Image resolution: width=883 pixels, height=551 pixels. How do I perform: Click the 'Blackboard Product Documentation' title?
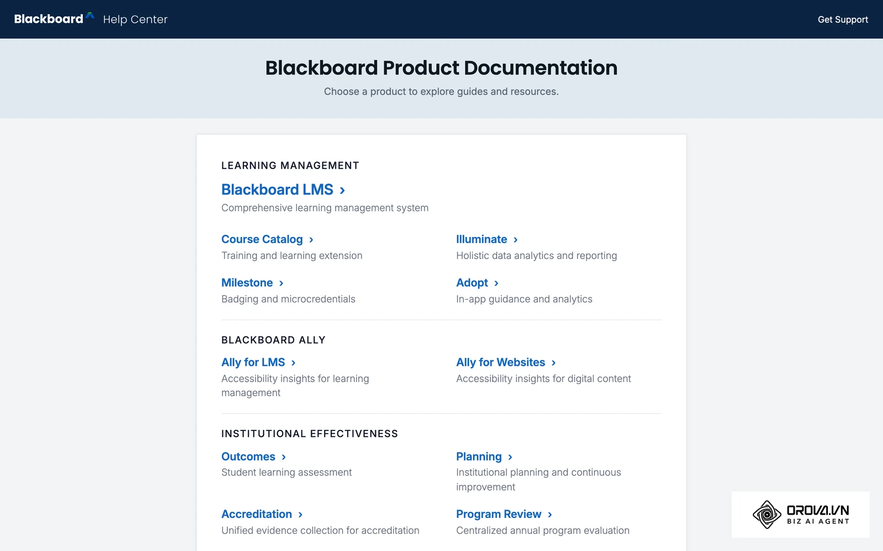point(441,68)
